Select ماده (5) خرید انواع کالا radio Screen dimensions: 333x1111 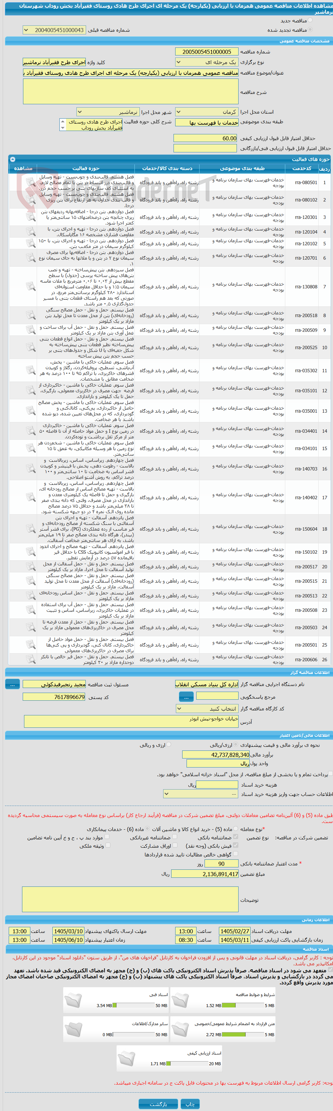coord(235,829)
